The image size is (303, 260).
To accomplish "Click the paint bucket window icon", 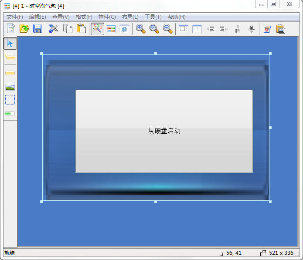I will (x=267, y=29).
